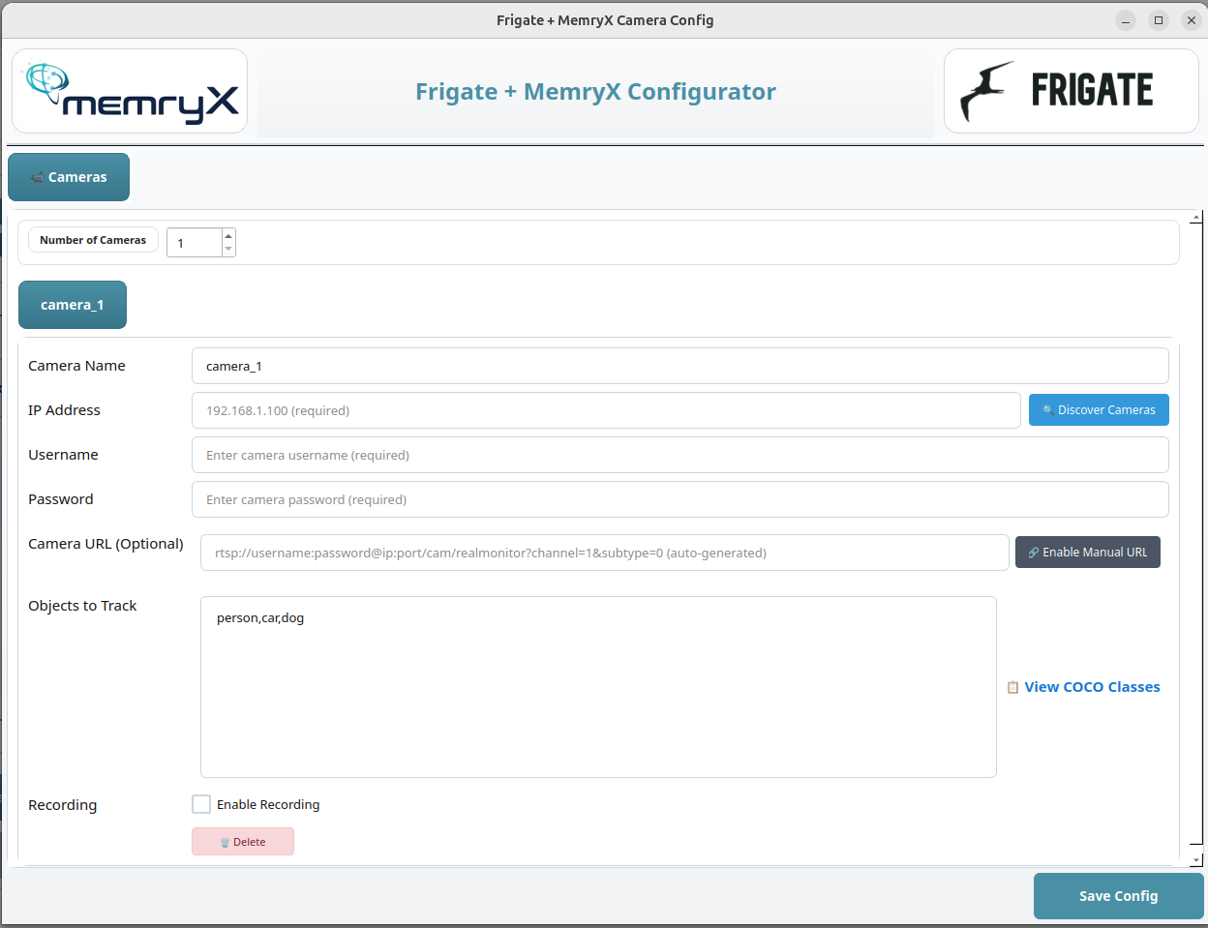Decrement the Number of Cameras spinner
The width and height of the screenshot is (1208, 928).
pyautogui.click(x=227, y=250)
